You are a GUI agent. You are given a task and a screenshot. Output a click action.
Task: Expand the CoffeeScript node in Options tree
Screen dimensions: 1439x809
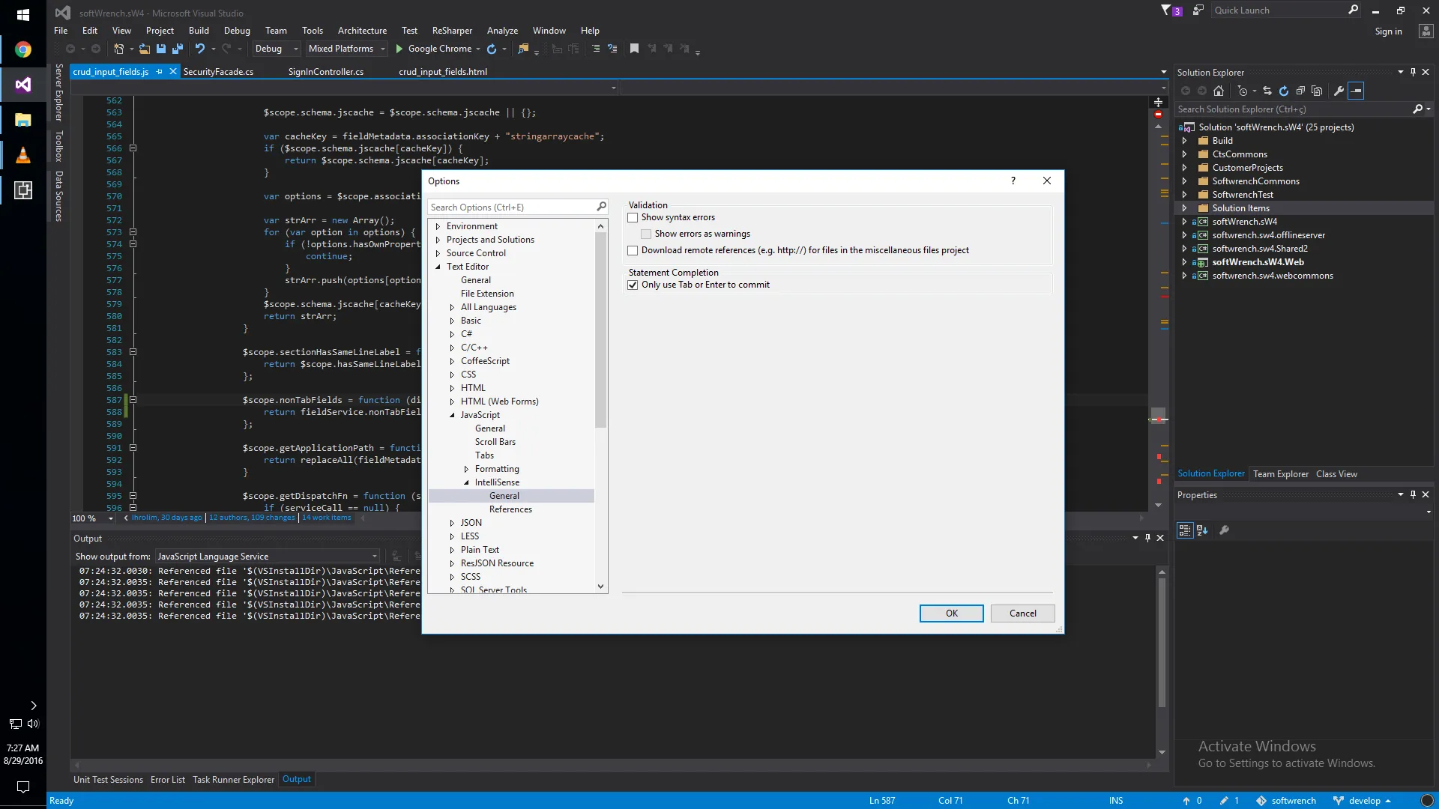tap(452, 361)
